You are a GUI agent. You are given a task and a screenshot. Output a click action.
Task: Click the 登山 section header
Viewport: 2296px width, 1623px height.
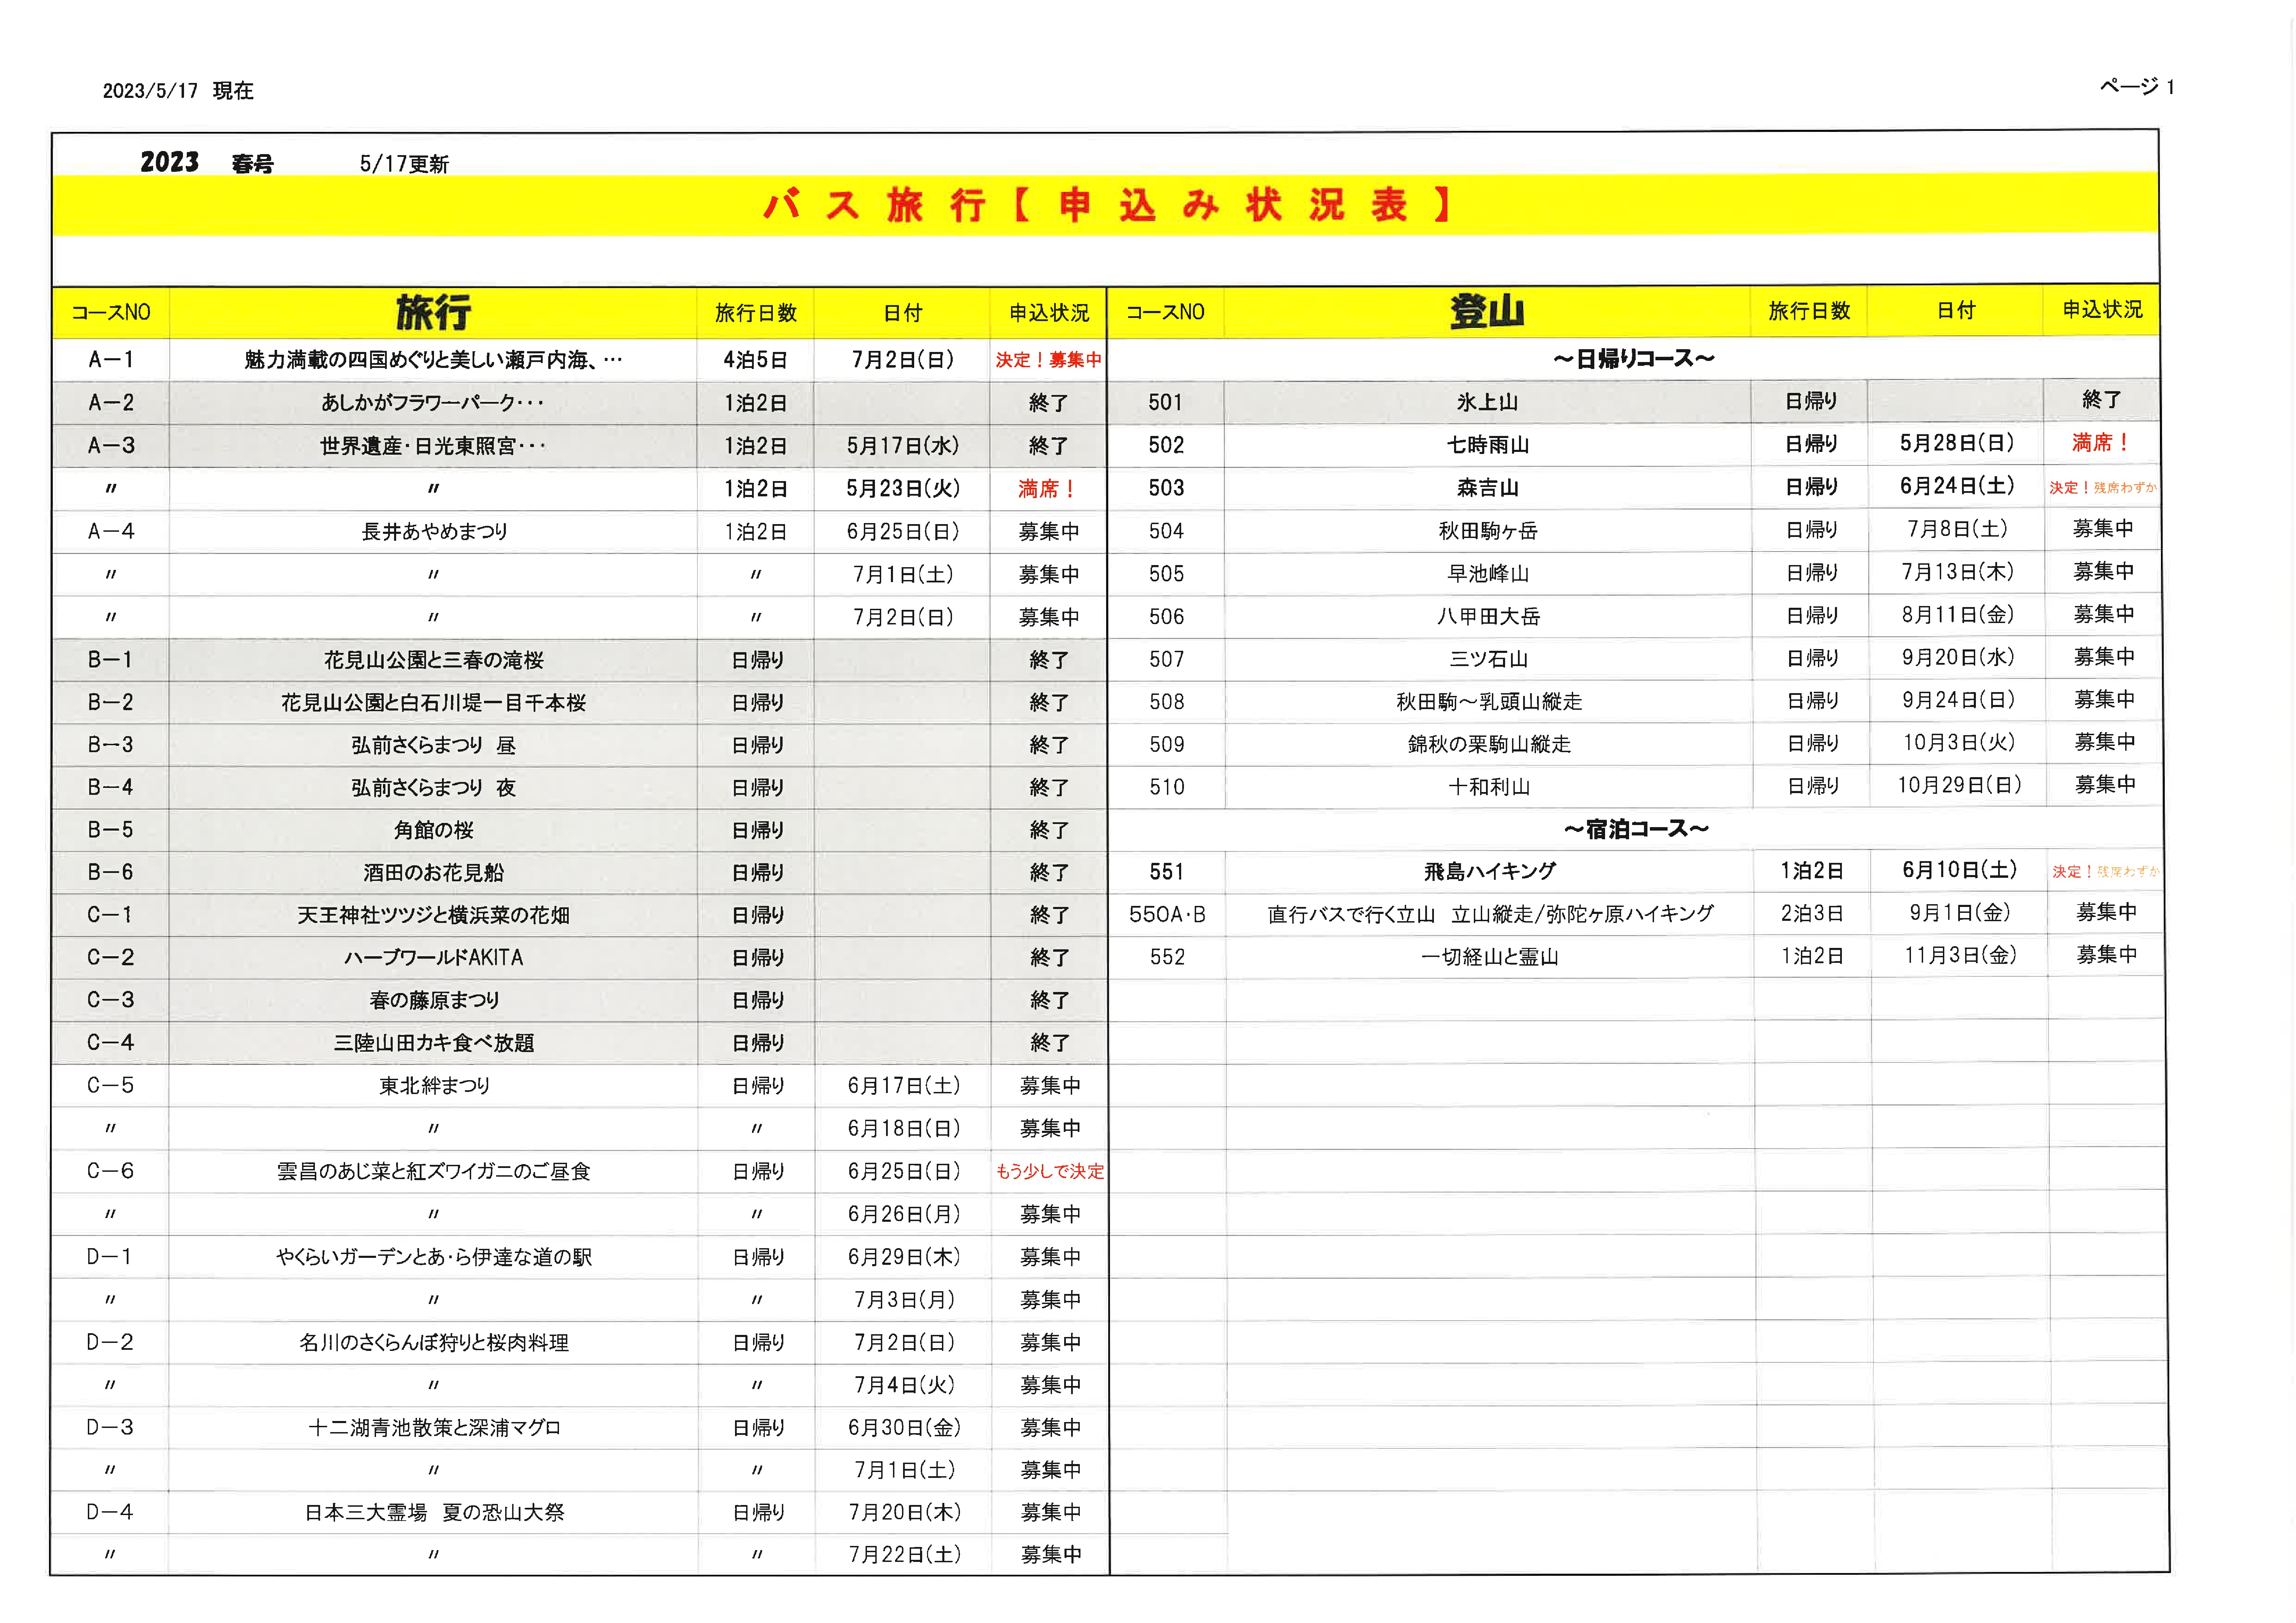click(x=1487, y=311)
